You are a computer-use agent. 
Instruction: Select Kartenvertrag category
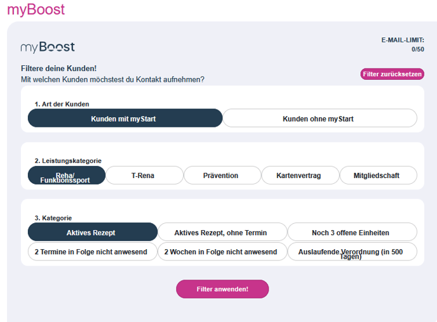[299, 176]
